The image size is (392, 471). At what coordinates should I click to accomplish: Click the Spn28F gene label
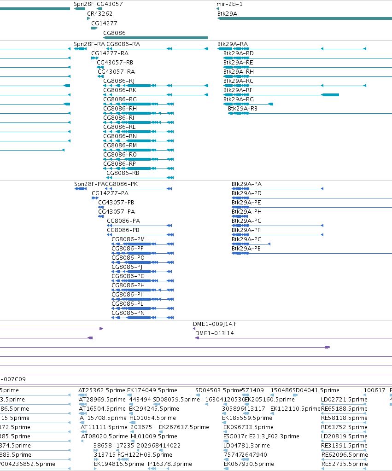(x=83, y=4)
